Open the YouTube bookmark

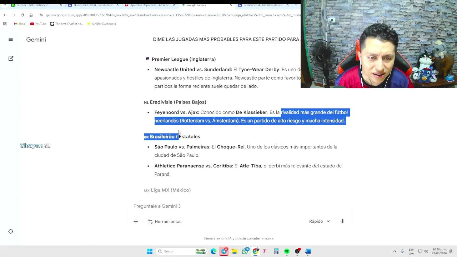38,24
